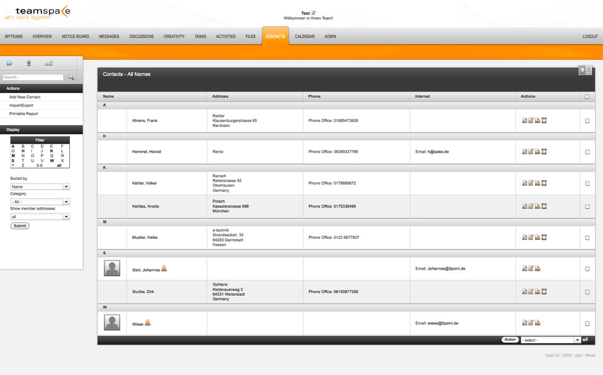
Task: Tick the checkbox for Mueller, Heike
Action: click(x=587, y=238)
